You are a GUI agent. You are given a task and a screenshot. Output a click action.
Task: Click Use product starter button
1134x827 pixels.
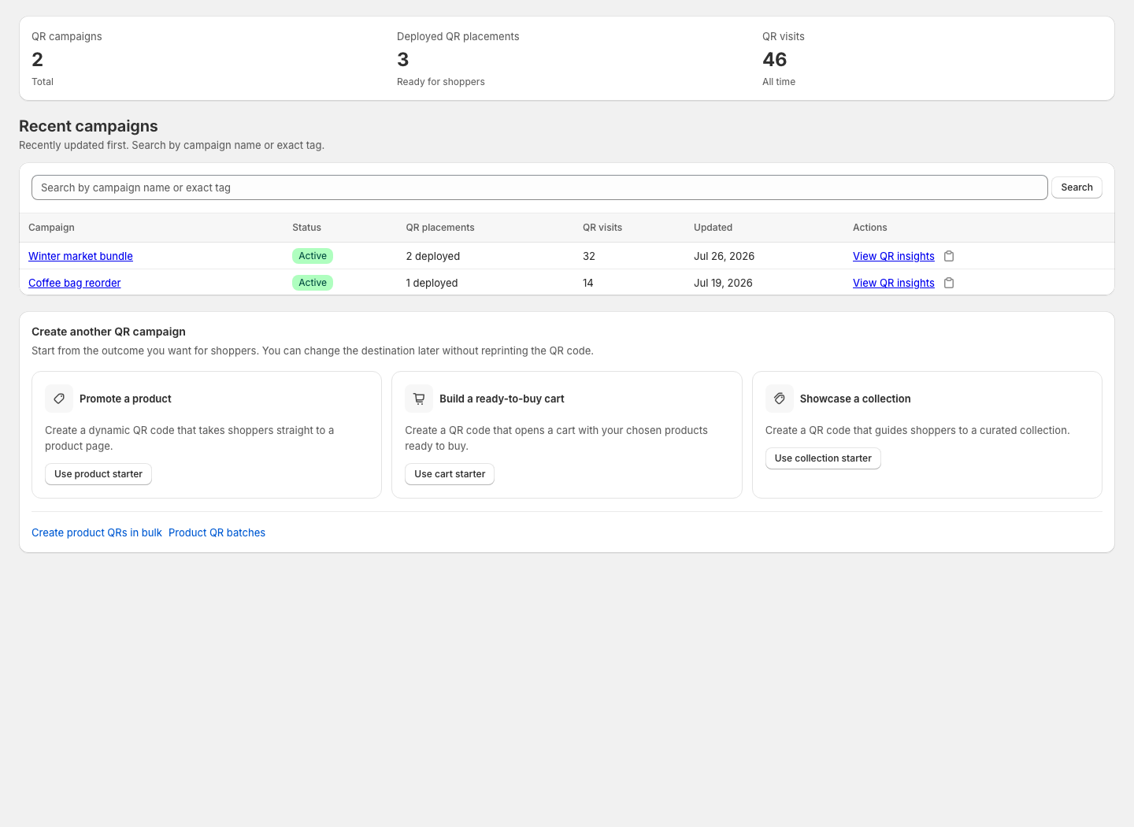[98, 474]
